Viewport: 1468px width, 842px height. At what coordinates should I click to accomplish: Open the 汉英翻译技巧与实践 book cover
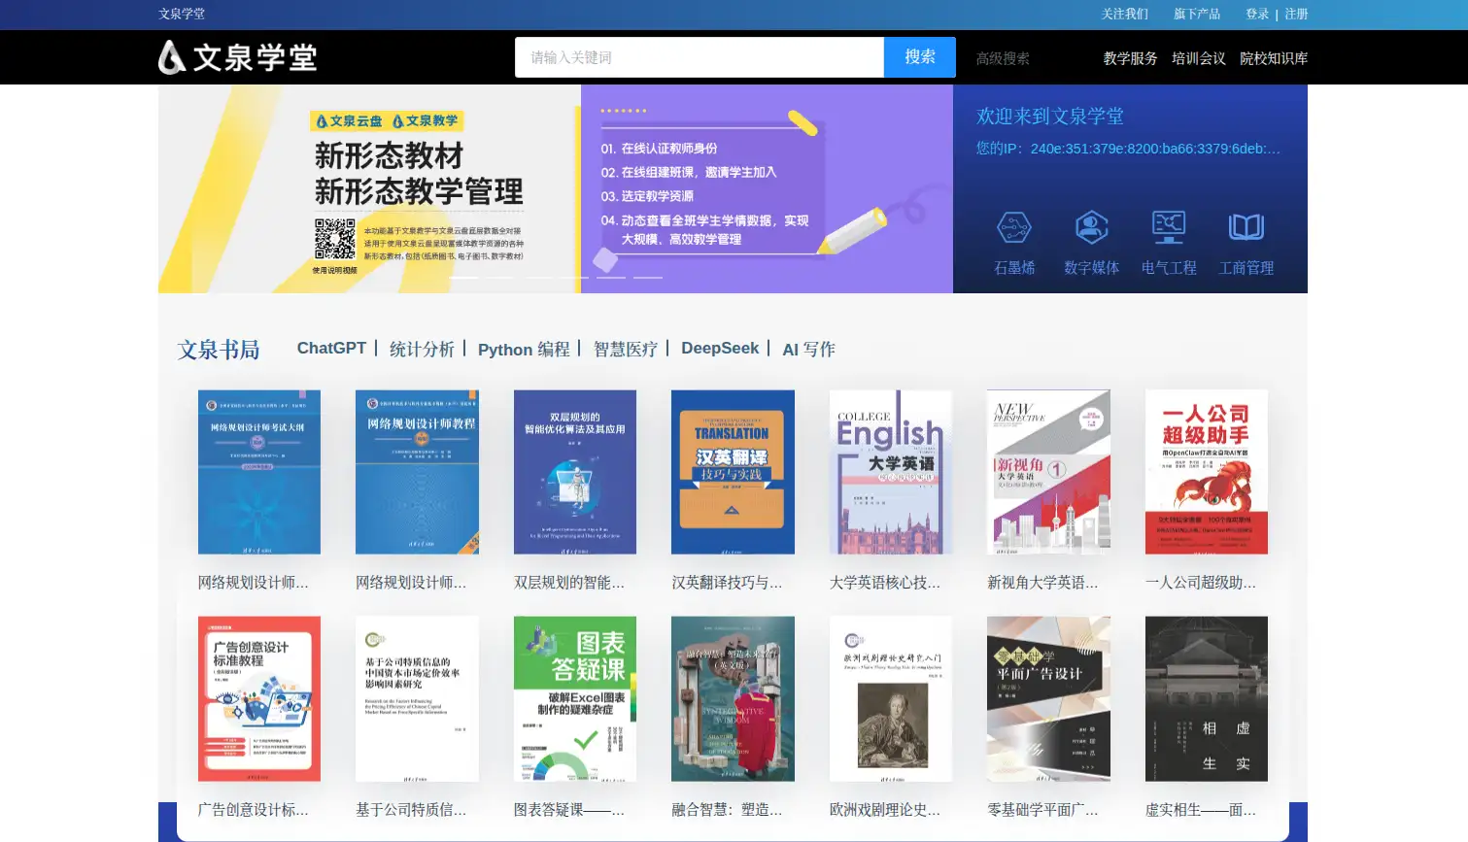(733, 472)
